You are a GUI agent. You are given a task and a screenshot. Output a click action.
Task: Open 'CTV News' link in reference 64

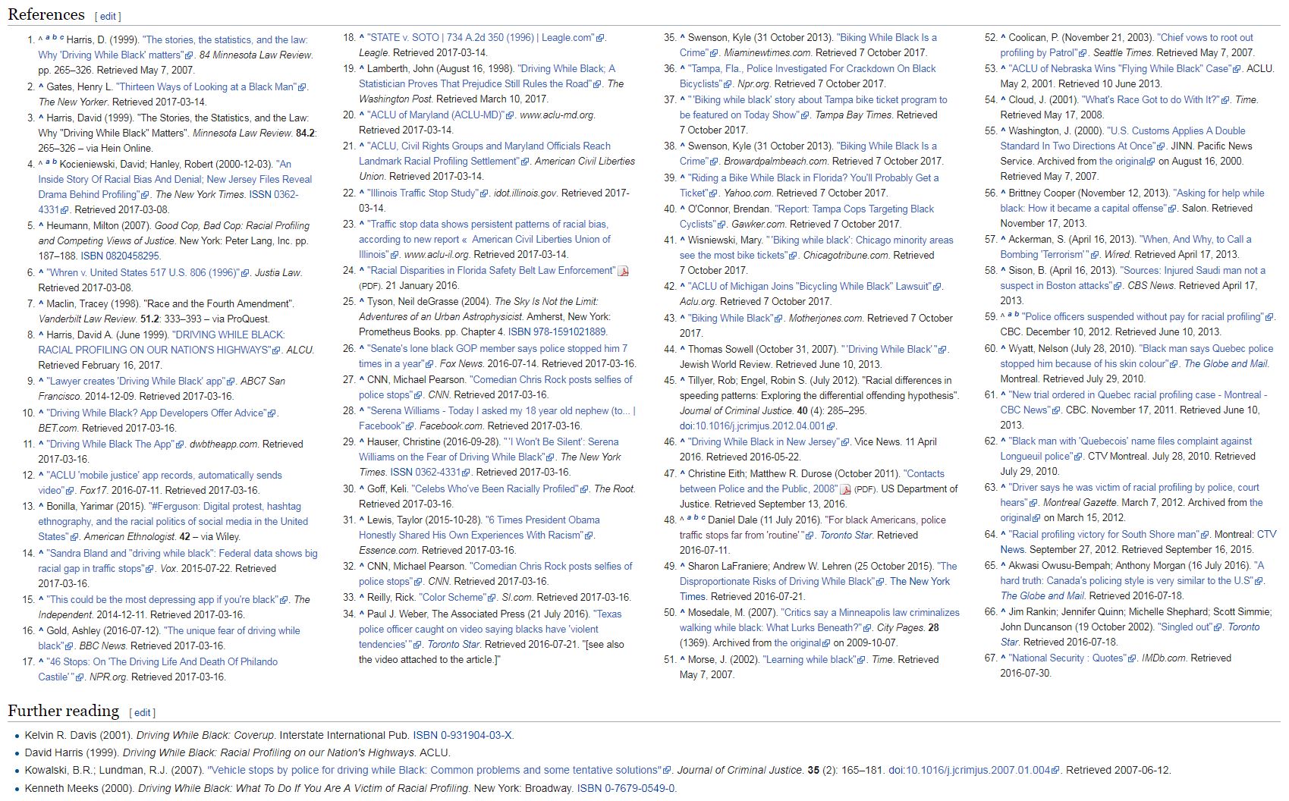[1138, 542]
